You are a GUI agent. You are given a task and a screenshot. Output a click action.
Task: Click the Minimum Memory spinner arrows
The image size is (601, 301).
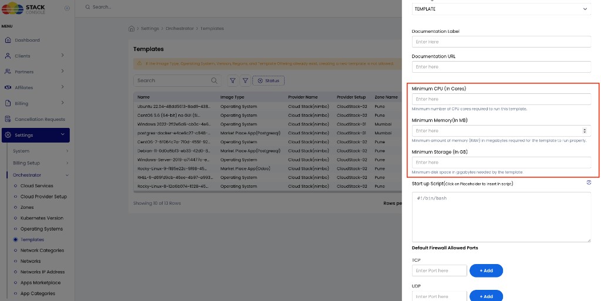coord(585,131)
